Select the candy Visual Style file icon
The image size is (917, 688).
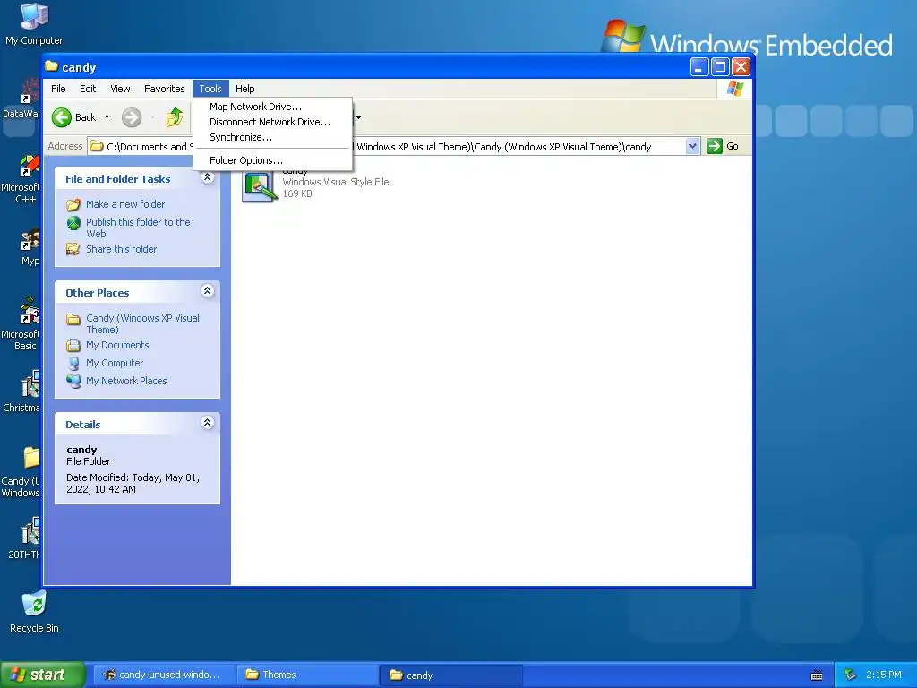(259, 186)
